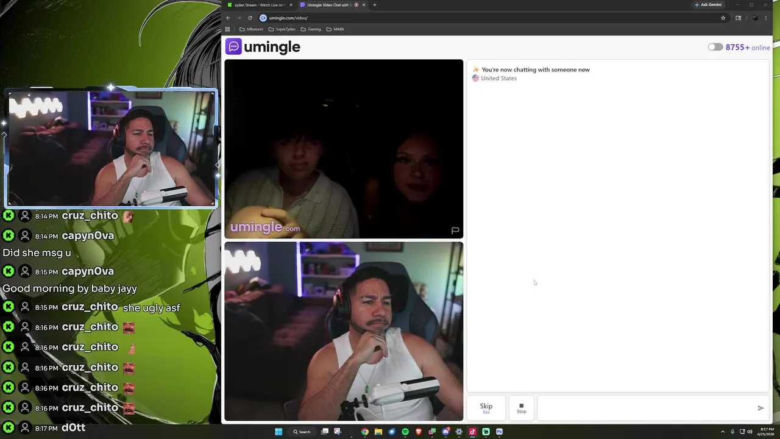Click the streamer webcam overlay beside chat
Image resolution: width=780 pixels, height=439 pixels.
(x=112, y=149)
